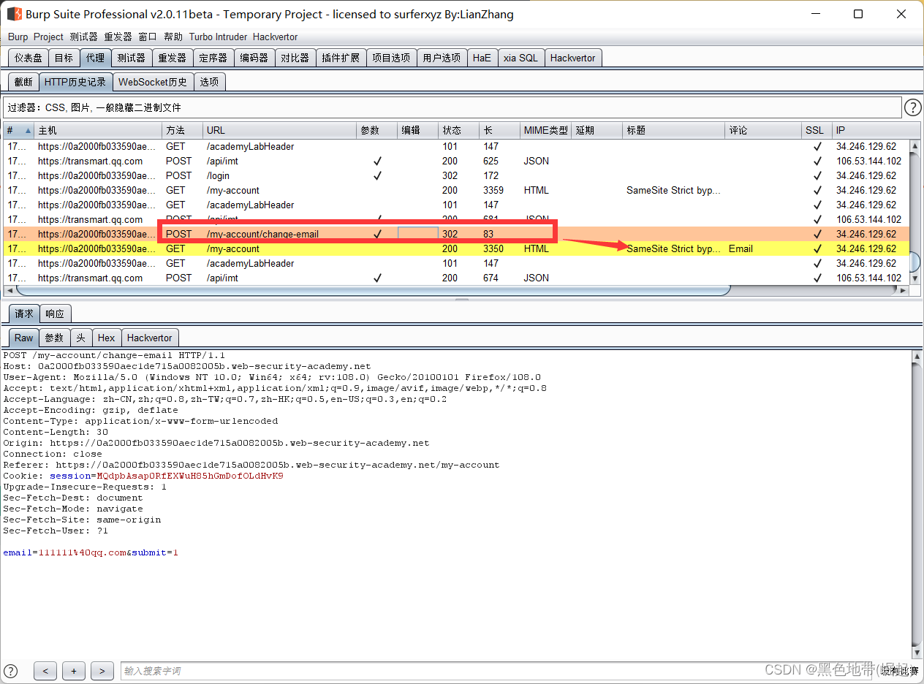The height and width of the screenshot is (684, 924).
Task: Select the yellow GET /my-account row
Action: click(456, 248)
